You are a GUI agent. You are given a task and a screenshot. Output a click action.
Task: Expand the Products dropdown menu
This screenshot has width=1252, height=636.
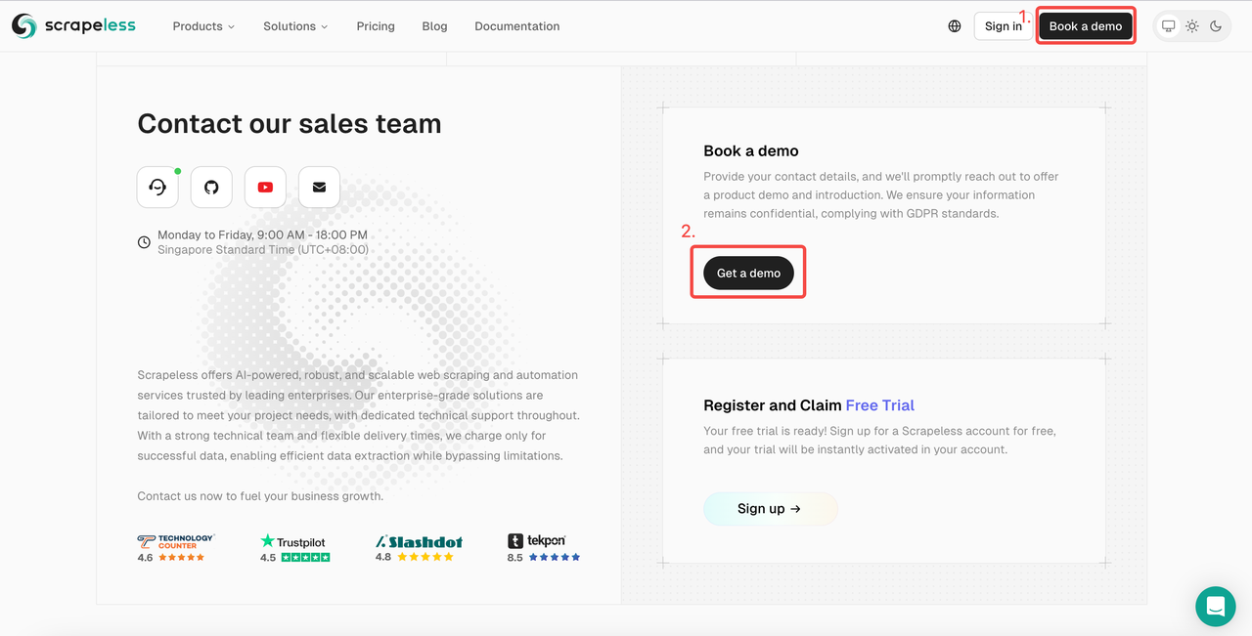coord(203,26)
